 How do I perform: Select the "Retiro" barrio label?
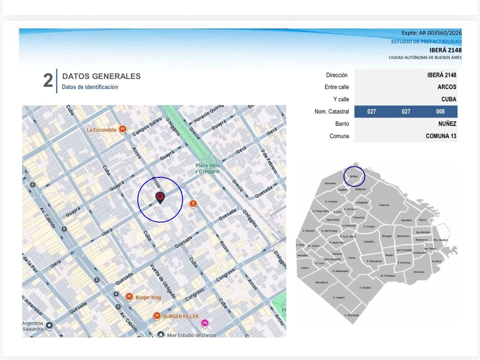[423, 220]
